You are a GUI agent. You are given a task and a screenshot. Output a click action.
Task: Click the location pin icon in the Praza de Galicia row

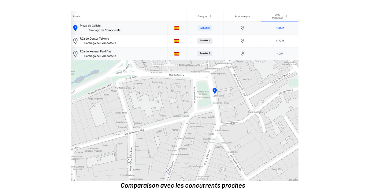coord(242,28)
